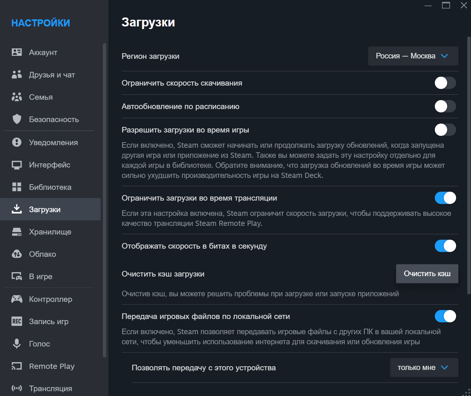471x396 pixels.
Task: Click the 'Очистить кэш' button
Action: coord(427,274)
